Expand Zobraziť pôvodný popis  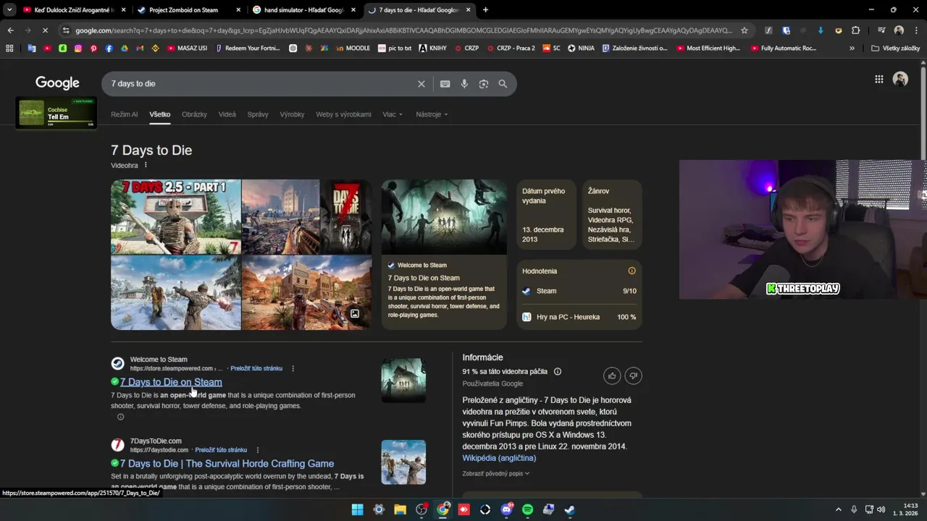tap(496, 473)
